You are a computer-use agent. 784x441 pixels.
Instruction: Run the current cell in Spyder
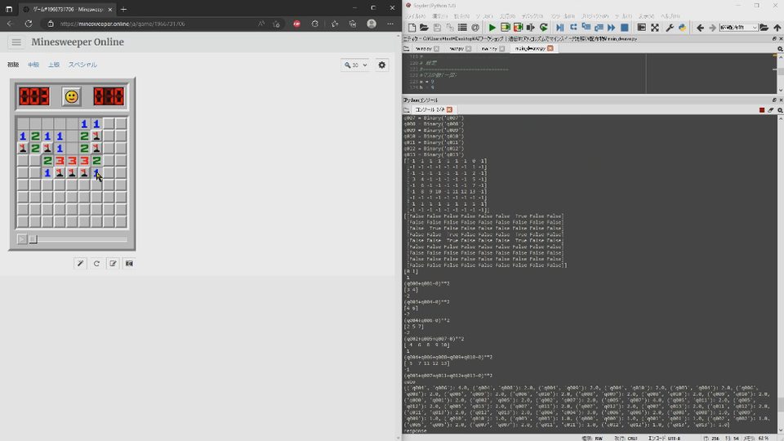(x=505, y=28)
